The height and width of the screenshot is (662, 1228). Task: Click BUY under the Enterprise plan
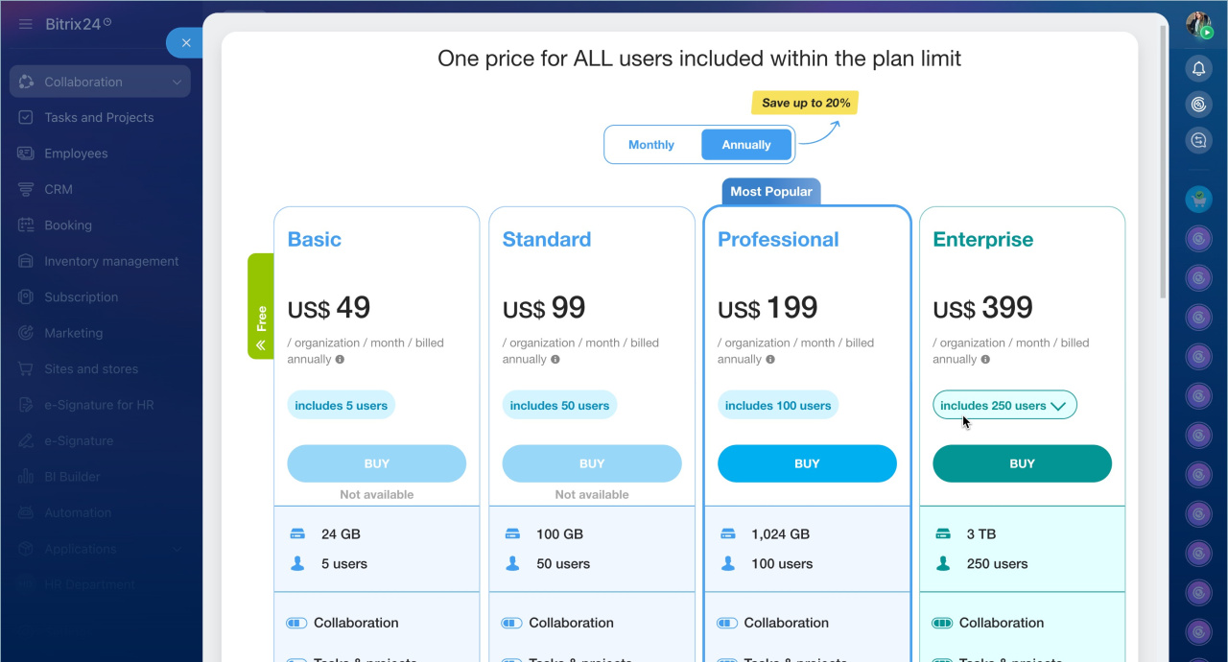[1022, 463]
